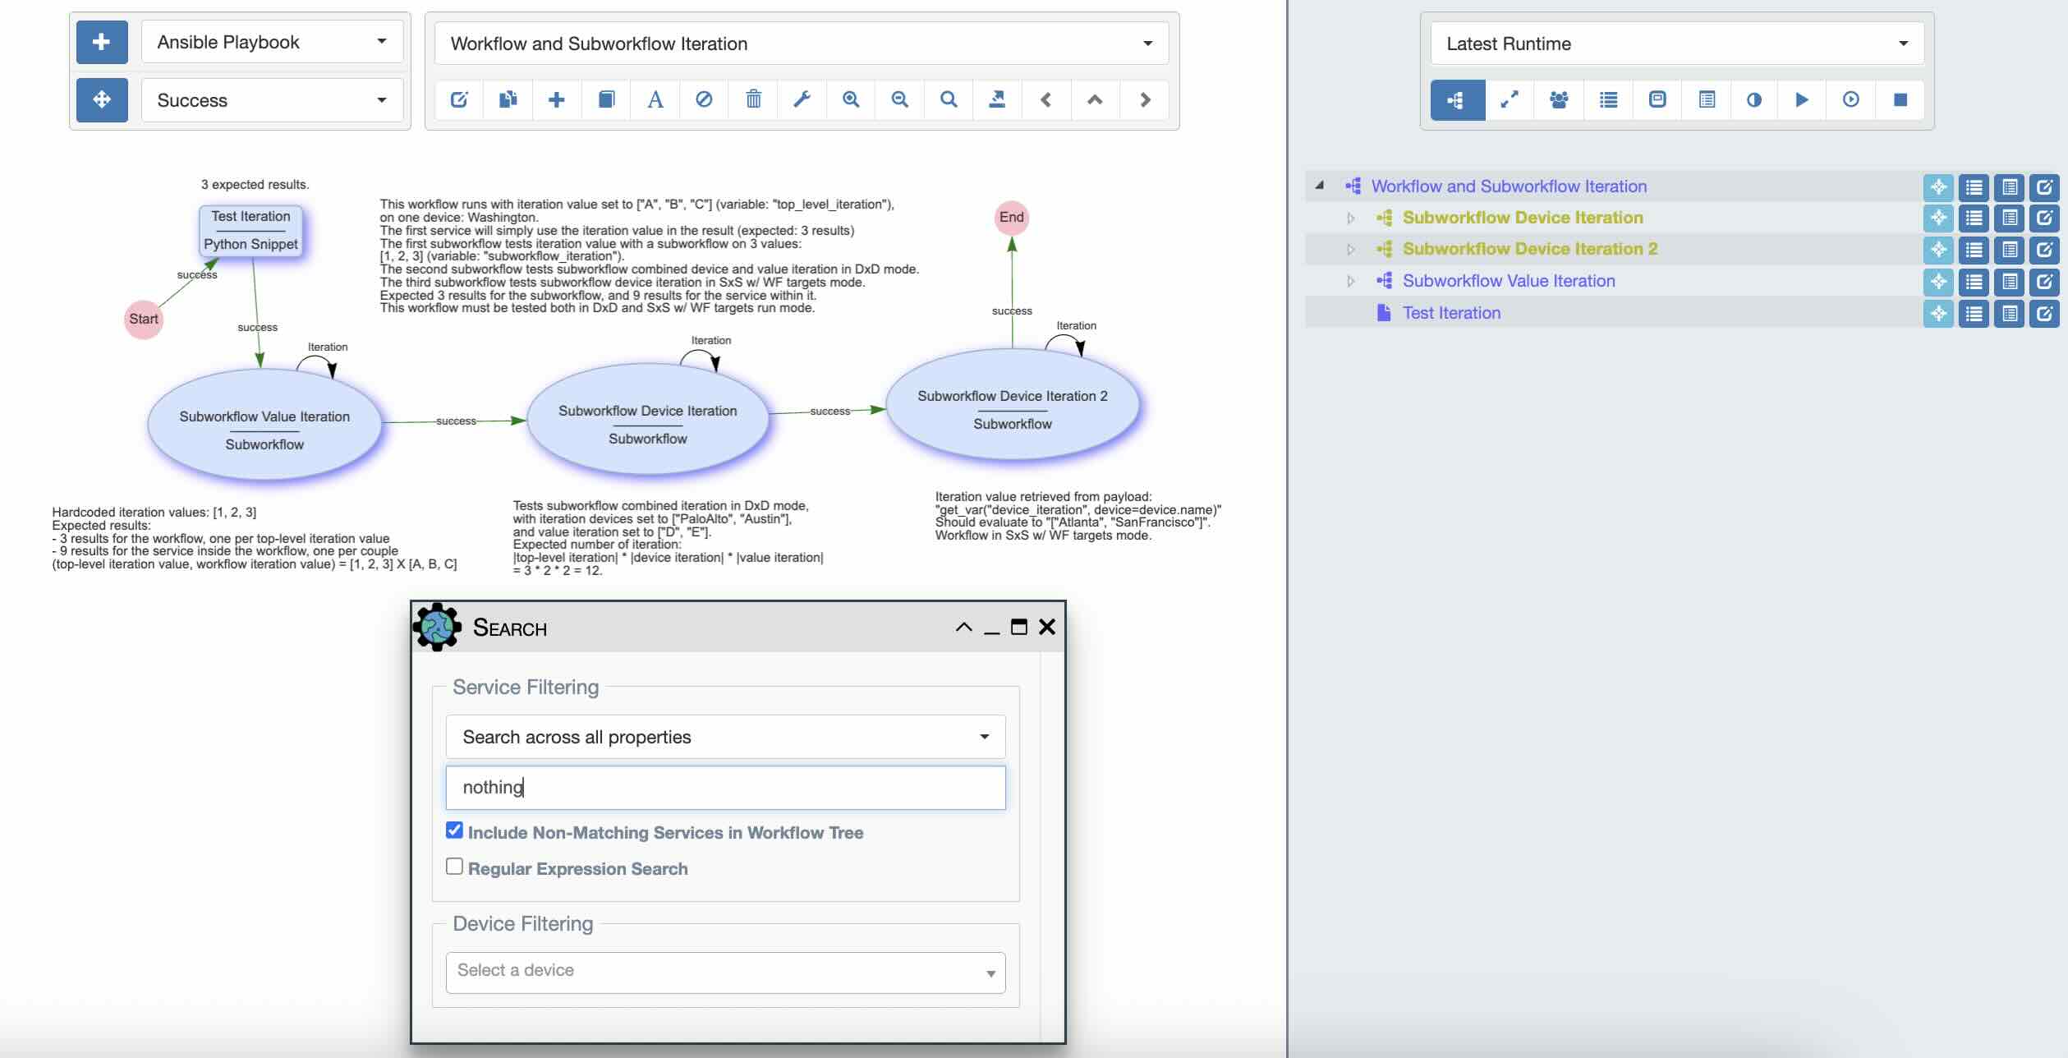Go to the next workflow with the right chevron

coord(1145,100)
